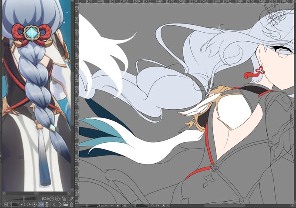Screen dimensions: 296x208
Task: Click the canvas horizontal scrollbar thumb
Action: click(x=225, y=205)
